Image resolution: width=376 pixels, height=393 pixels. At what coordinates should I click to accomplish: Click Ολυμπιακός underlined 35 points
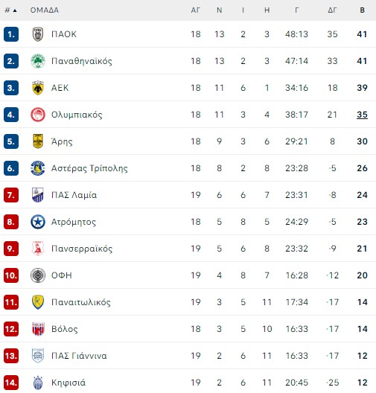pos(362,115)
